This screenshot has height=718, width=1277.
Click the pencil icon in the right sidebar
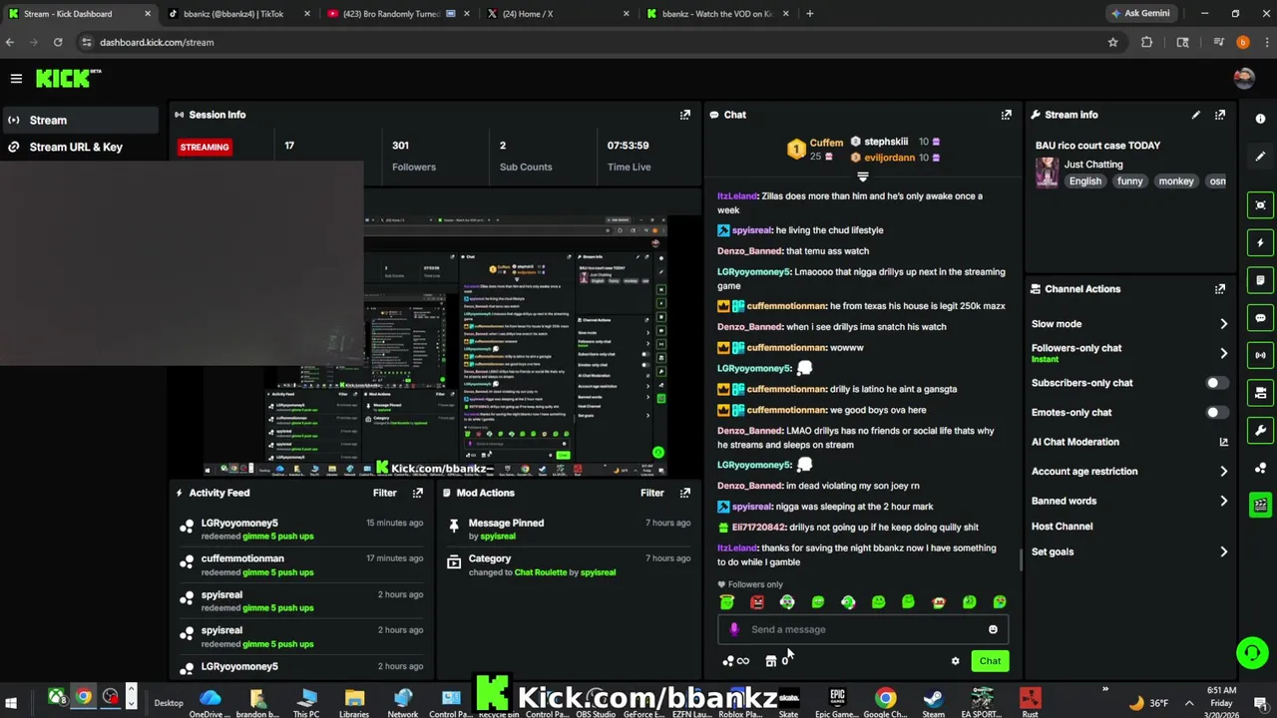(1260, 157)
